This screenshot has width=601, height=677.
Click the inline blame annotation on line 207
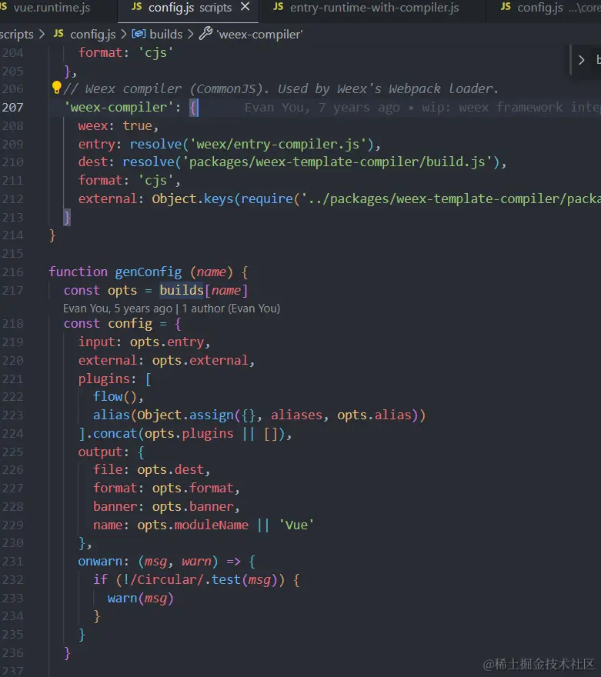[x=422, y=107]
